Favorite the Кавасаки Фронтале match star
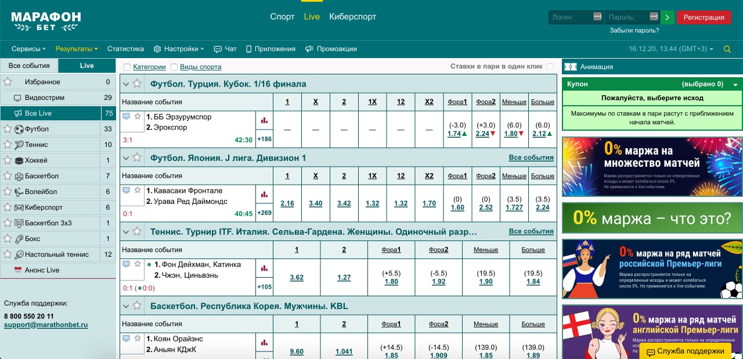743x359 pixels. 138,190
